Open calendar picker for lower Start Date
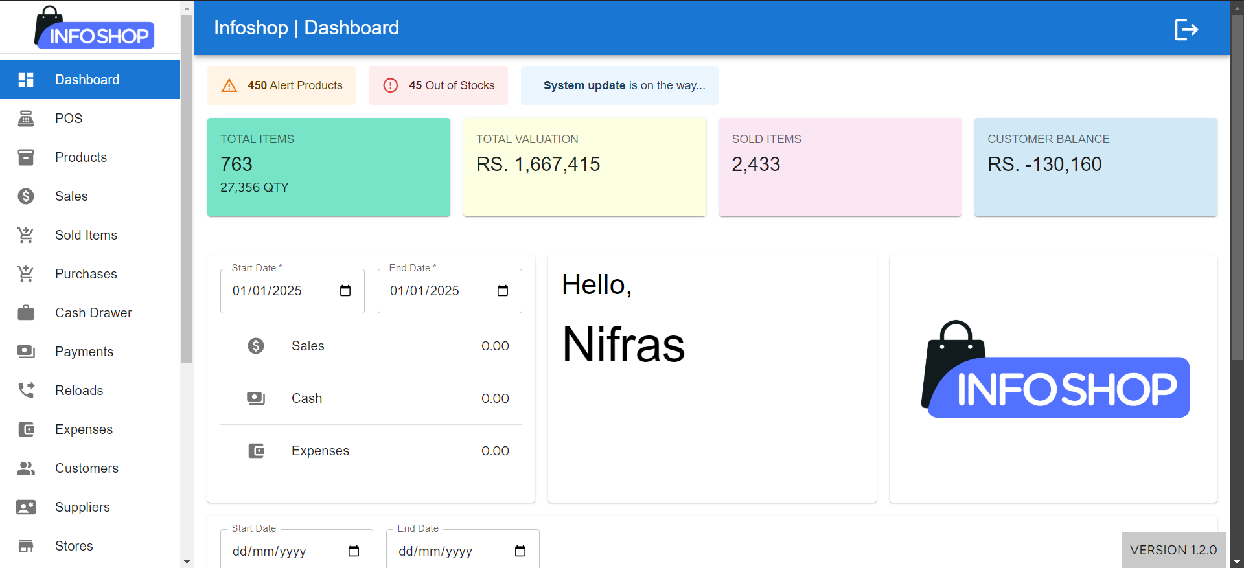The image size is (1244, 568). [354, 551]
